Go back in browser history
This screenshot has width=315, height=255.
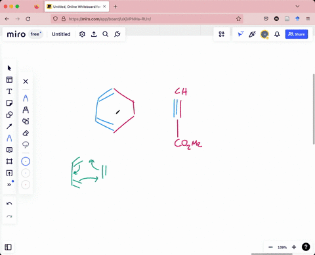7,19
